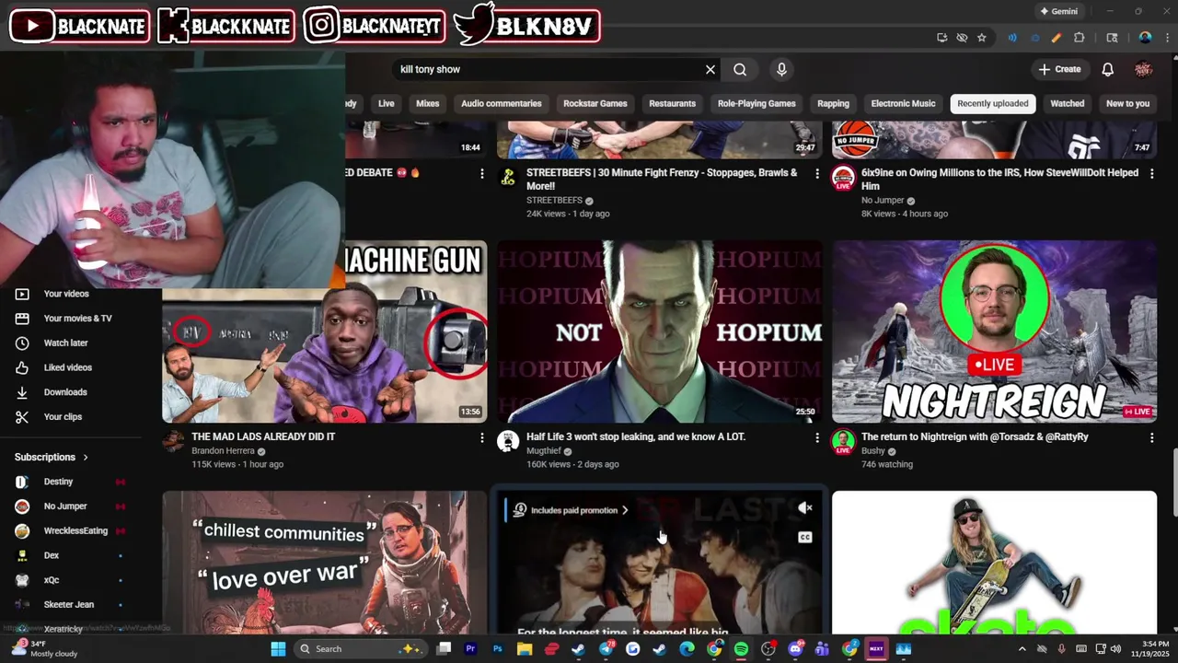Open options for STREETBEEFS video

(x=816, y=173)
